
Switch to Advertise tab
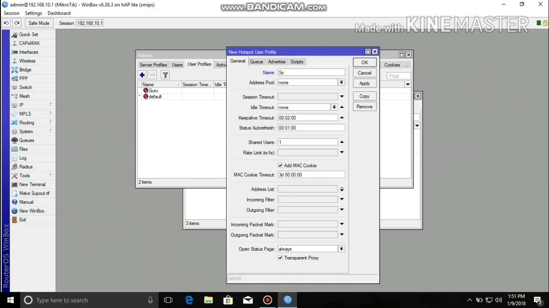coord(277,62)
